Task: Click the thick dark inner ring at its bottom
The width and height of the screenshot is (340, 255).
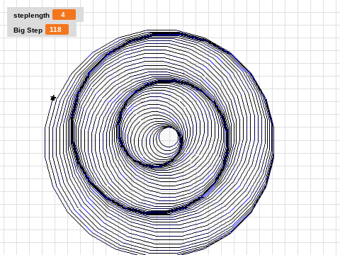Action: tap(157, 166)
